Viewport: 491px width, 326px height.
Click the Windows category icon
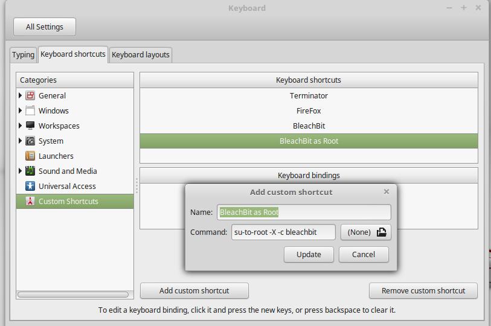(x=30, y=110)
